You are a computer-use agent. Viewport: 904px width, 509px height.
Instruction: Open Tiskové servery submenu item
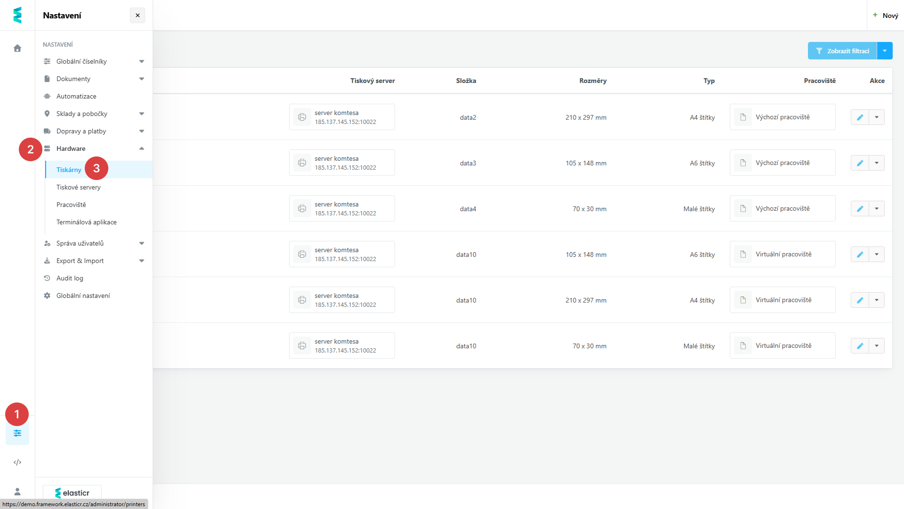[79, 187]
